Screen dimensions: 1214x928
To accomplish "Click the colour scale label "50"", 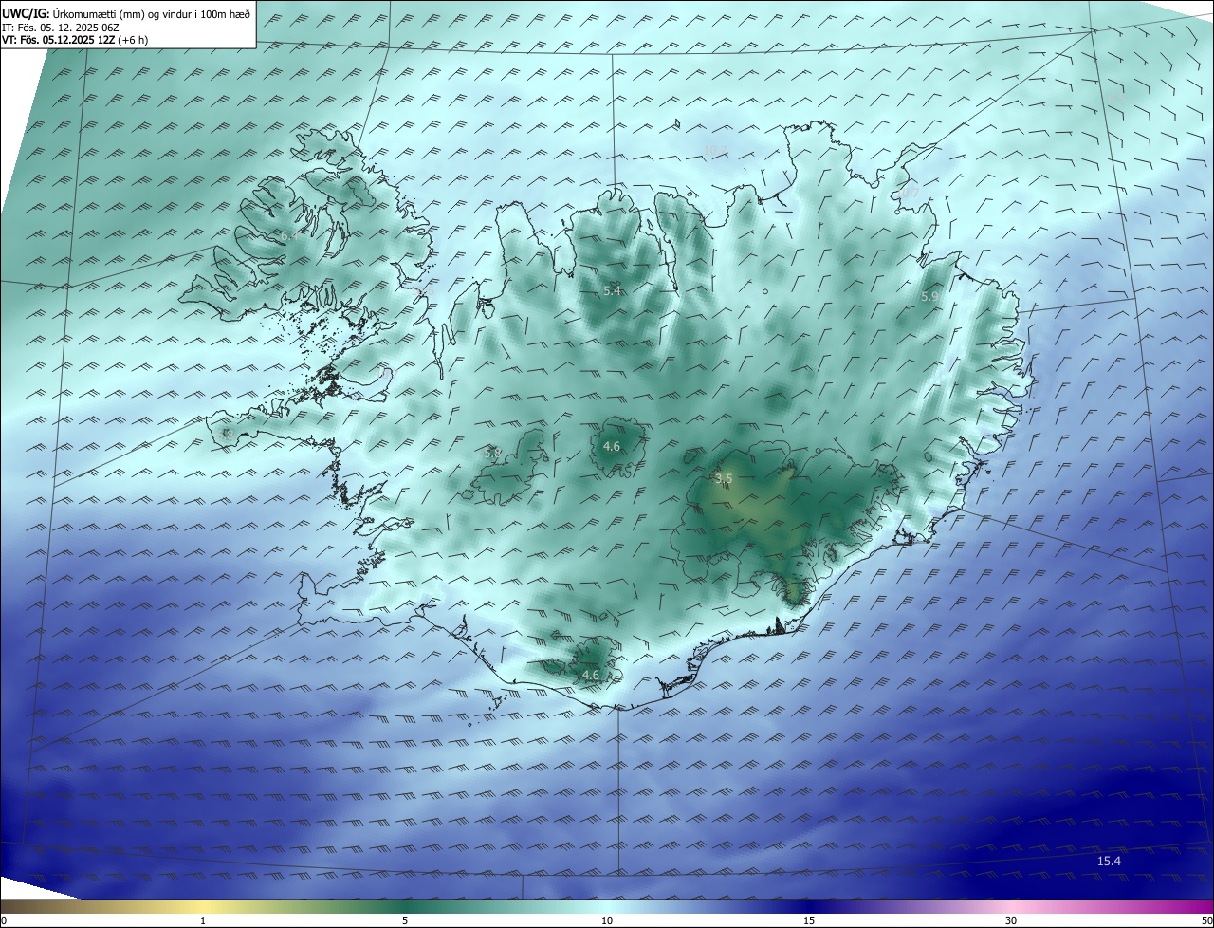I will (1207, 920).
